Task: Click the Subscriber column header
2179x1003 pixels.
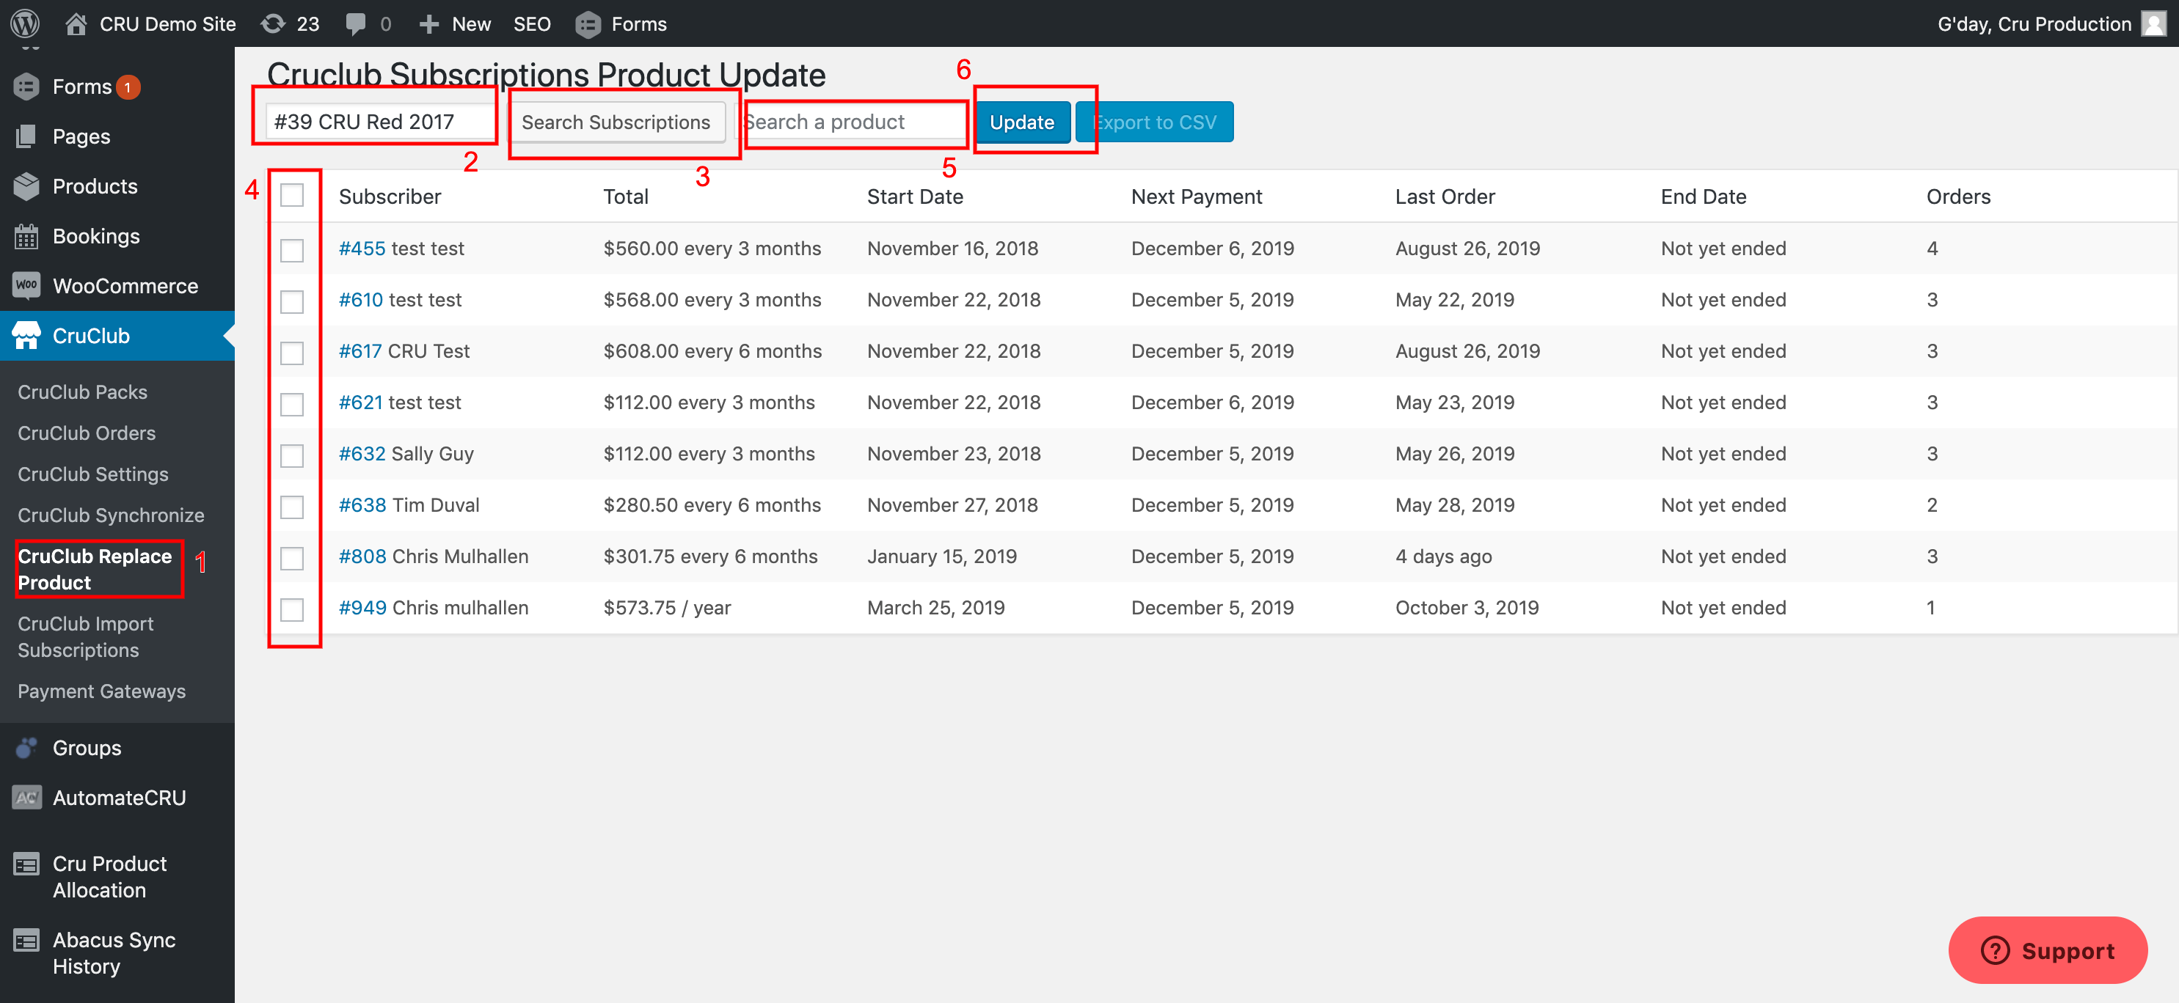Action: click(390, 196)
